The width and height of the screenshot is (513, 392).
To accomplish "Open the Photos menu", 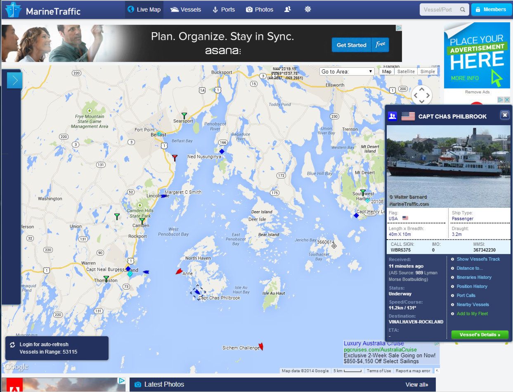I will click(260, 10).
